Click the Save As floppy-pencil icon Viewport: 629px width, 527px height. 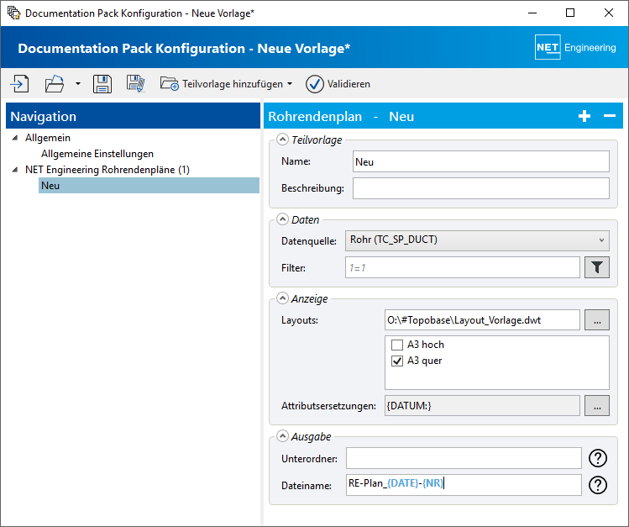(x=136, y=84)
